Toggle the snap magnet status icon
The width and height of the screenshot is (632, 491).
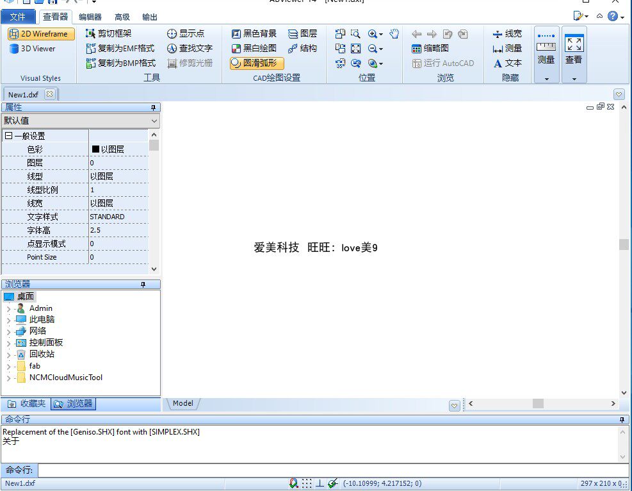pos(294,483)
